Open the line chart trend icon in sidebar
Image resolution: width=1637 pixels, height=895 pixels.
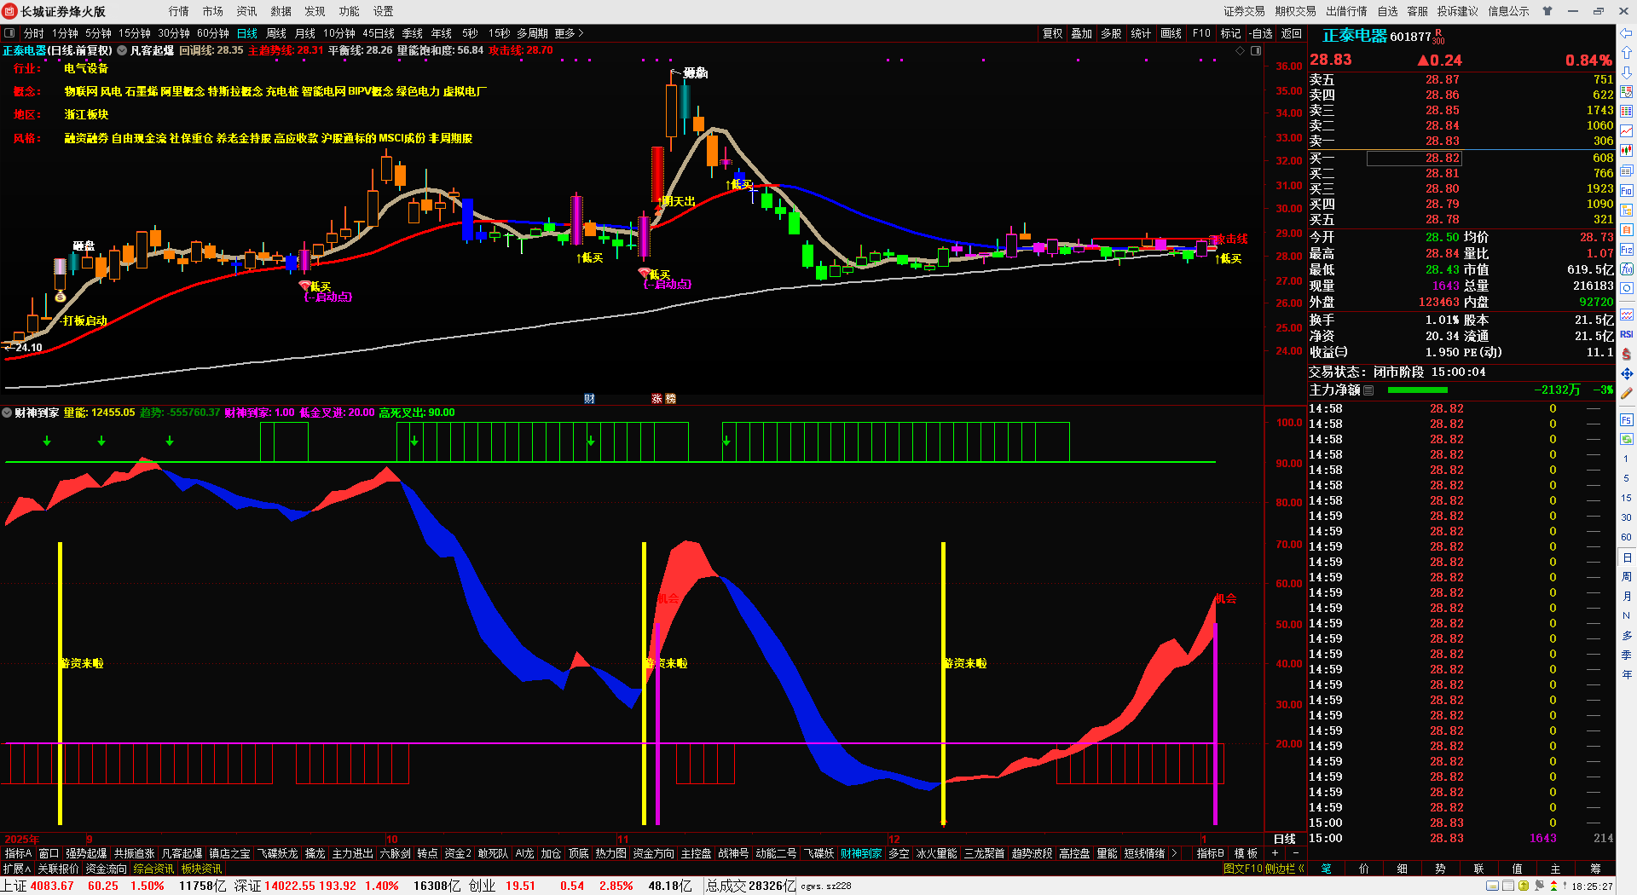pos(1626,131)
